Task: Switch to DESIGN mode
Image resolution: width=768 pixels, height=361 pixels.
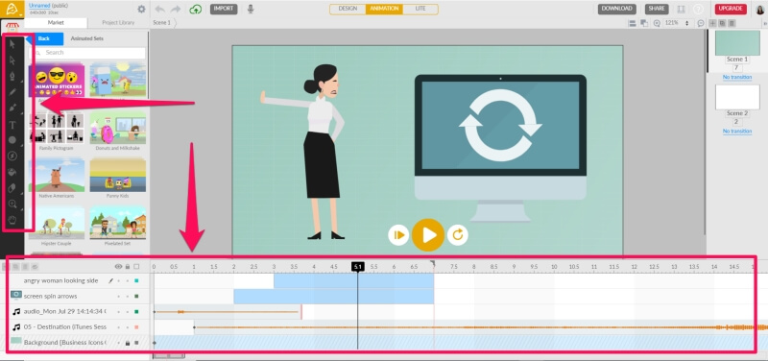Action: pyautogui.click(x=348, y=9)
